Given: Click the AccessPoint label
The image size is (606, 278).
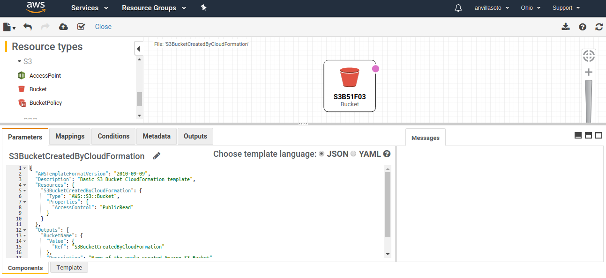Looking at the screenshot, I should [45, 75].
